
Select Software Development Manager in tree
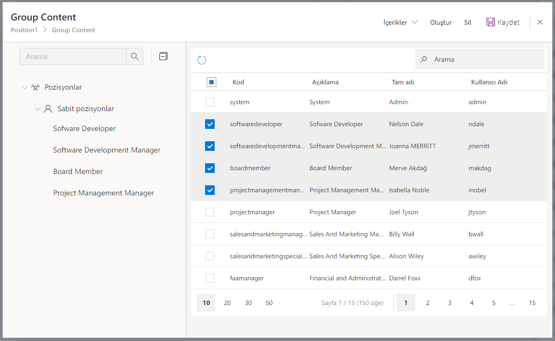click(107, 150)
